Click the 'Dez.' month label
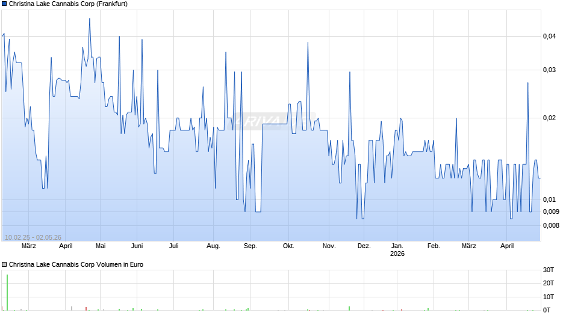The height and width of the screenshot is (316, 566). pyautogui.click(x=364, y=246)
